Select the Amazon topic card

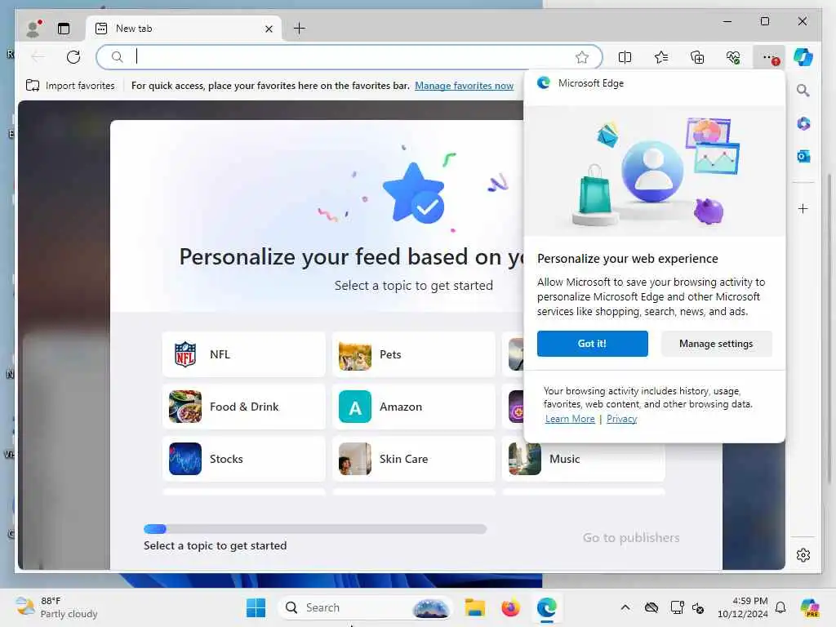(413, 407)
